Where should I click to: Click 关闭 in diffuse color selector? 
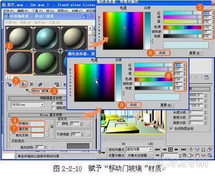(134, 105)
